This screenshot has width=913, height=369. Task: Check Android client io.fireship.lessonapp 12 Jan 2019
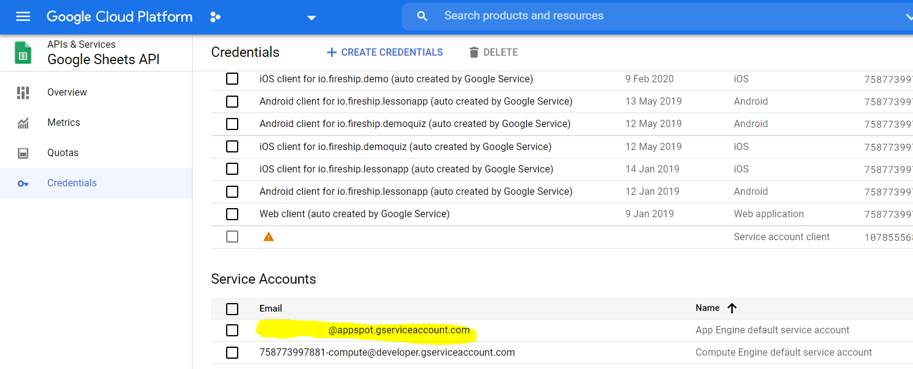pos(232,191)
